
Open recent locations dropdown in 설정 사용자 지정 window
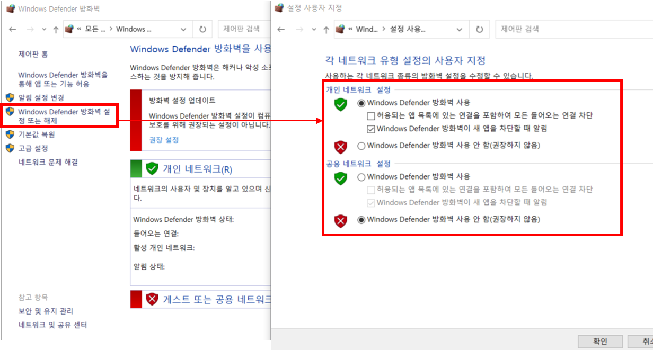click(x=313, y=30)
